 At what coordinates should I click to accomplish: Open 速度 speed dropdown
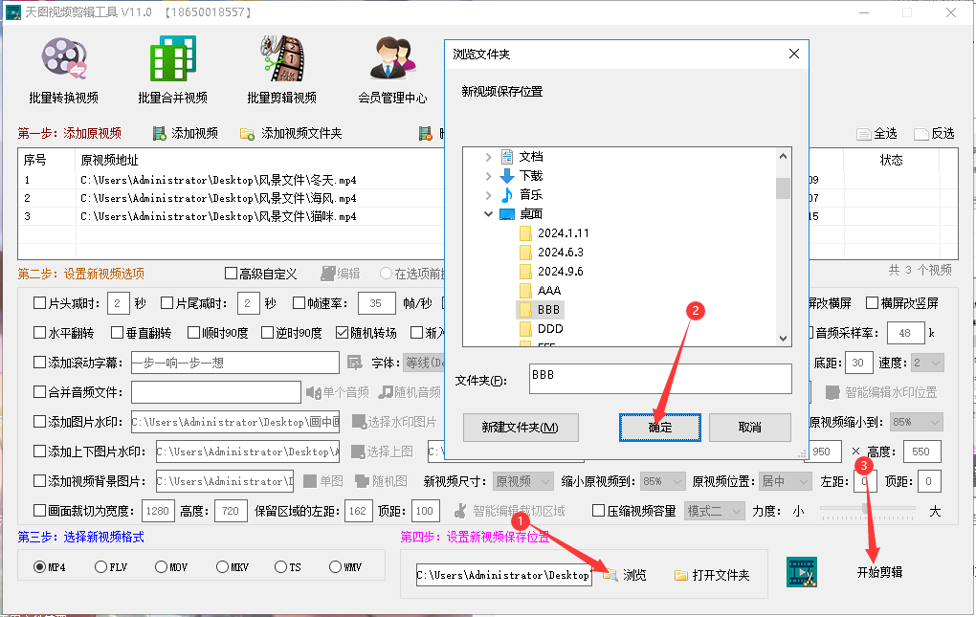927,363
